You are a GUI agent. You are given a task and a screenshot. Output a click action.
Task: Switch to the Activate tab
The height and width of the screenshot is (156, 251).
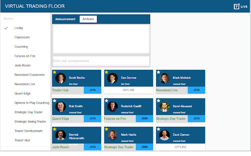(88, 19)
